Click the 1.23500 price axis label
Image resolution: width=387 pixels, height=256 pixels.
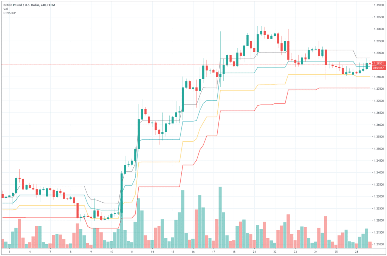tap(379, 184)
